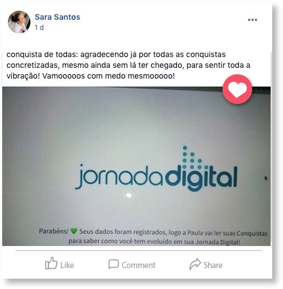Click the "Share" text label
The height and width of the screenshot is (289, 283).
213,265
